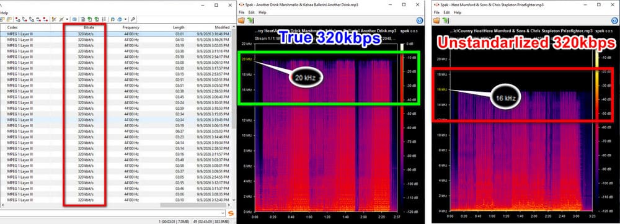Sort by the Bitrate column header

click(x=89, y=27)
